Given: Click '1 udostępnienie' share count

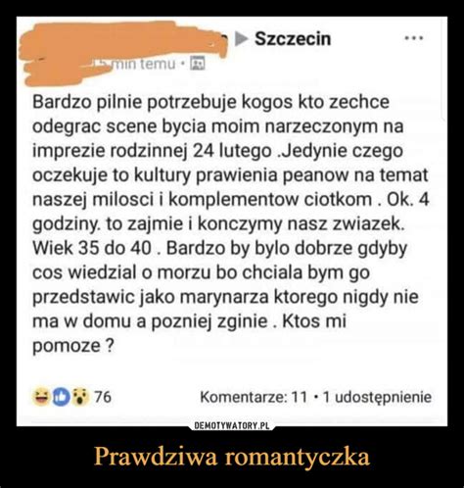Looking at the screenshot, I should (377, 398).
